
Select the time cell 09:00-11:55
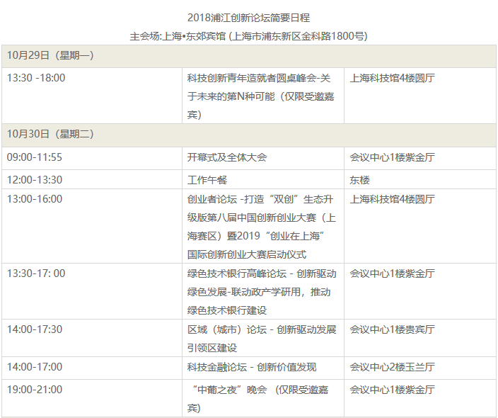click(x=92, y=158)
